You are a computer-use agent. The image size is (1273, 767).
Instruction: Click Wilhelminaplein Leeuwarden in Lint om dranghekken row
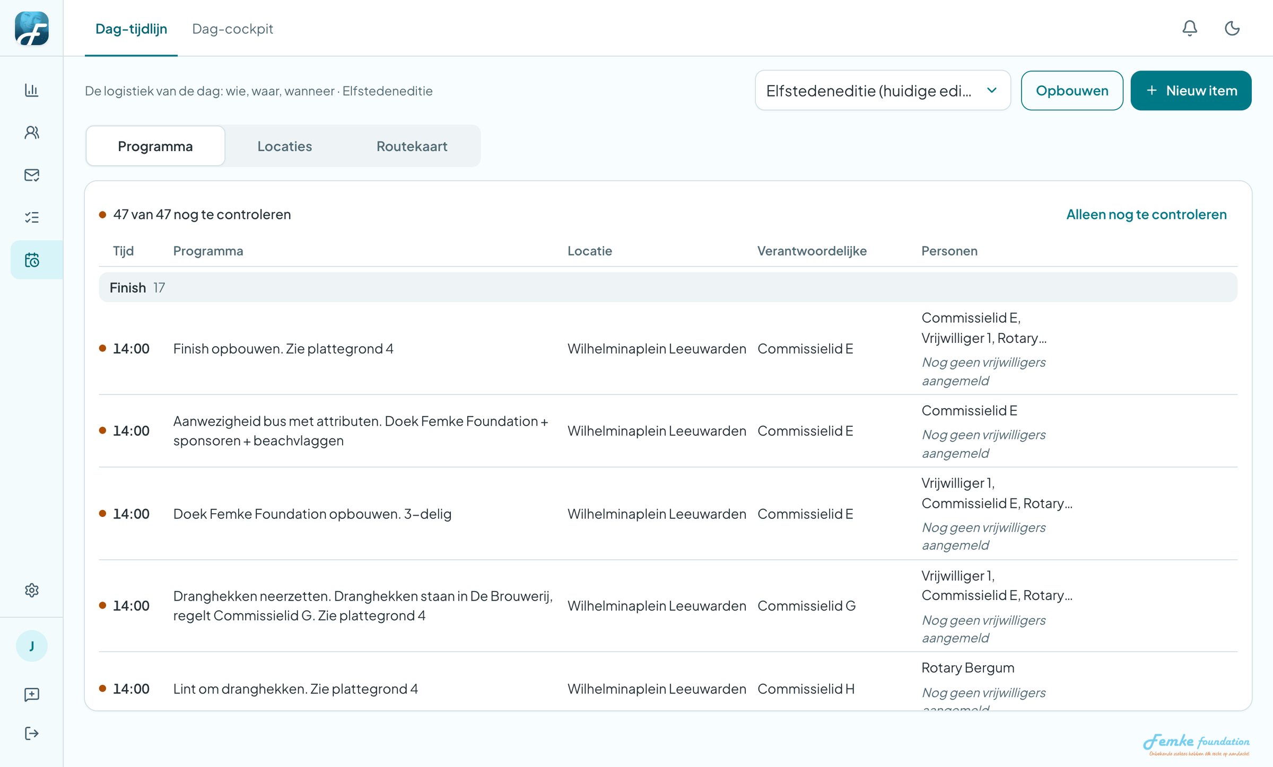pyautogui.click(x=657, y=689)
